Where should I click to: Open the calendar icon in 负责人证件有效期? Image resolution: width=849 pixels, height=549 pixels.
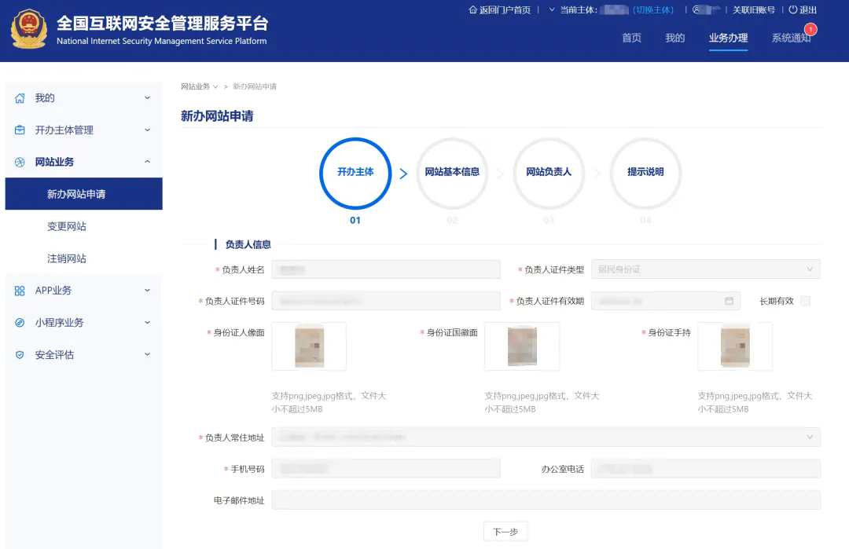729,301
